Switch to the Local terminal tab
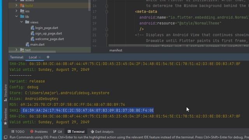 (33, 57)
